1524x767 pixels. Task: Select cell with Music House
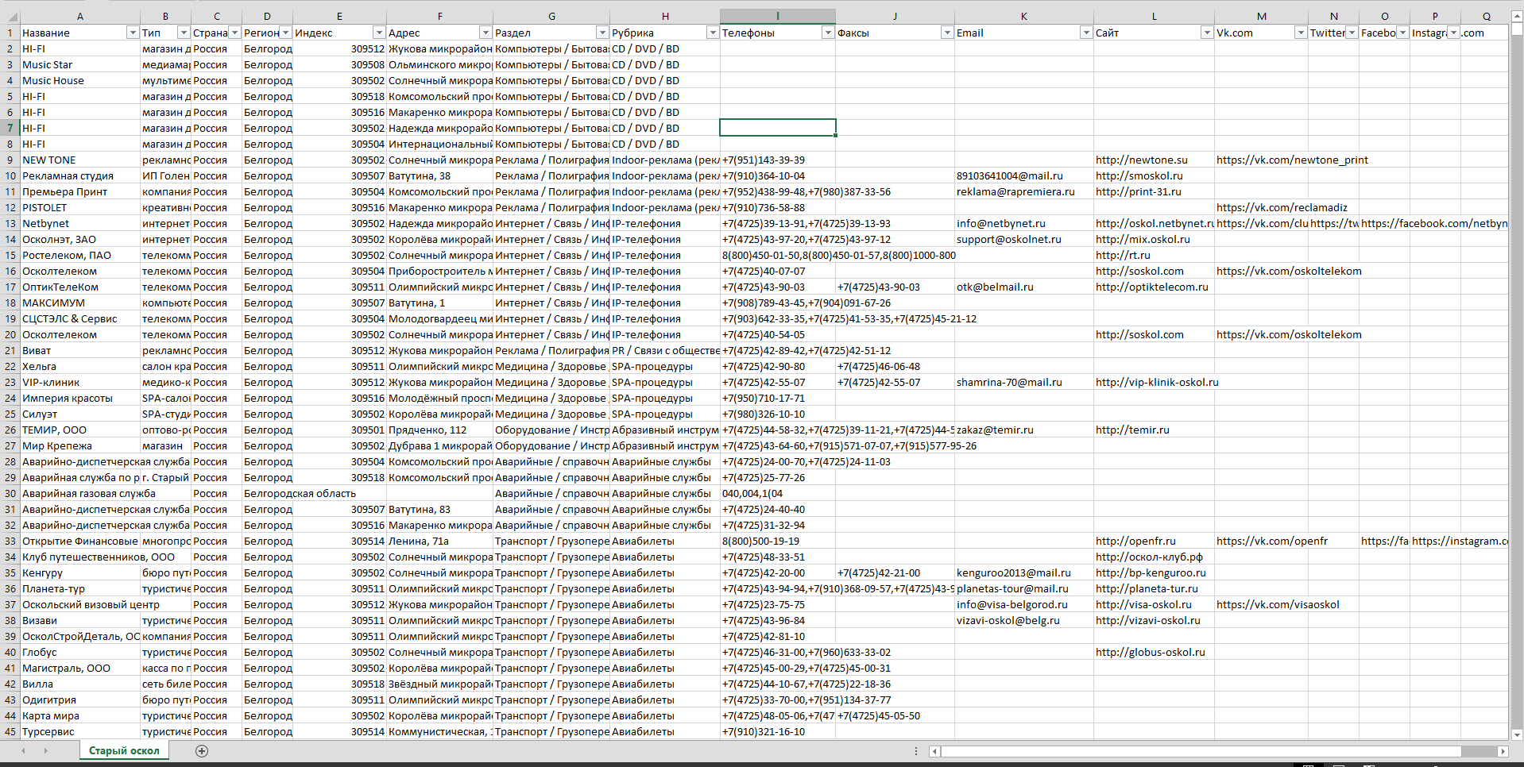[79, 80]
